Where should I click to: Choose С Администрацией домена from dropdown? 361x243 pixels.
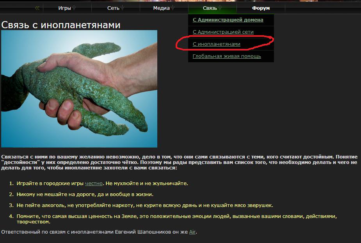[228, 20]
